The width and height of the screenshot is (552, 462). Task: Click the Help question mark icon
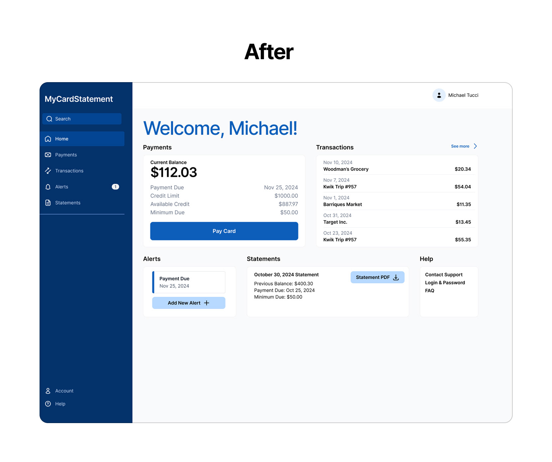pyautogui.click(x=48, y=404)
